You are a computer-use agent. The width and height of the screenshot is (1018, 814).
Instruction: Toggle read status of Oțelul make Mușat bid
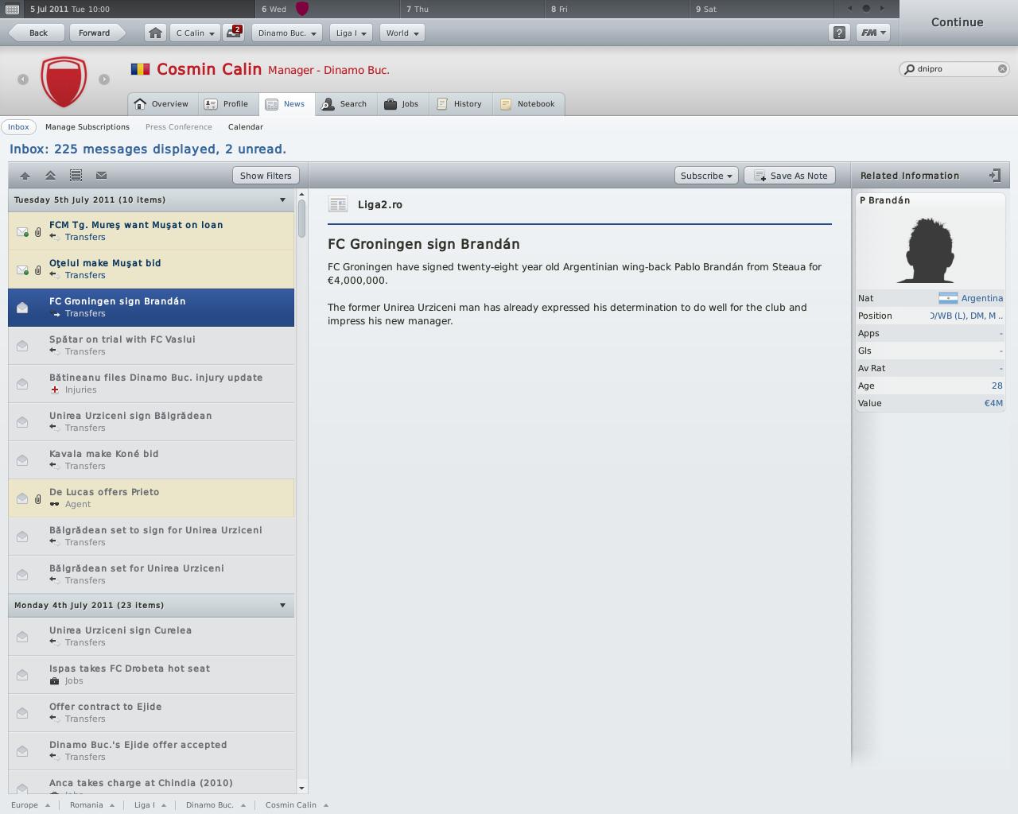(x=22, y=269)
